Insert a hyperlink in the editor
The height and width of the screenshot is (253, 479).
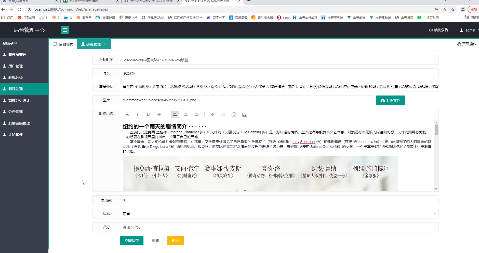click(212, 115)
